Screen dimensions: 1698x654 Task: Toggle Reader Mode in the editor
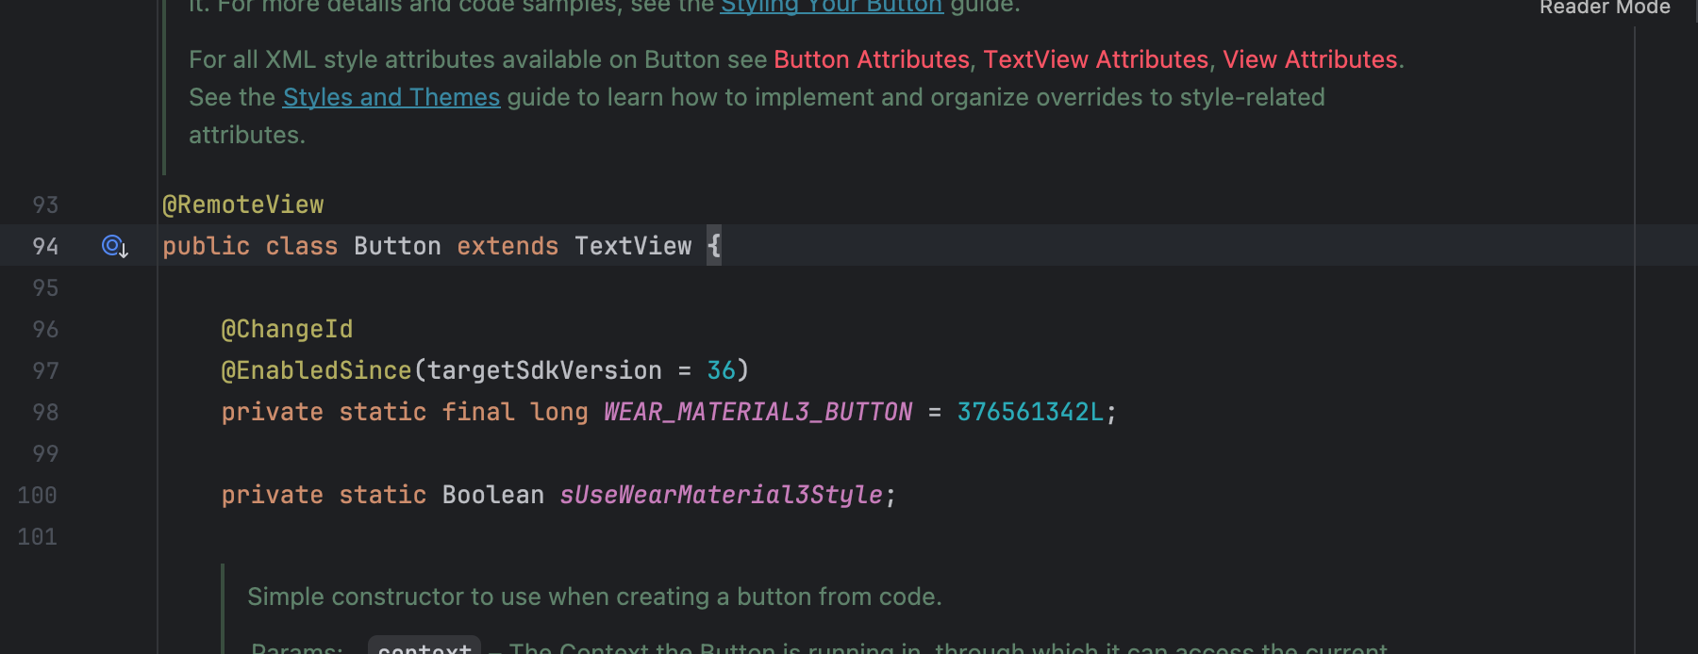click(1604, 8)
